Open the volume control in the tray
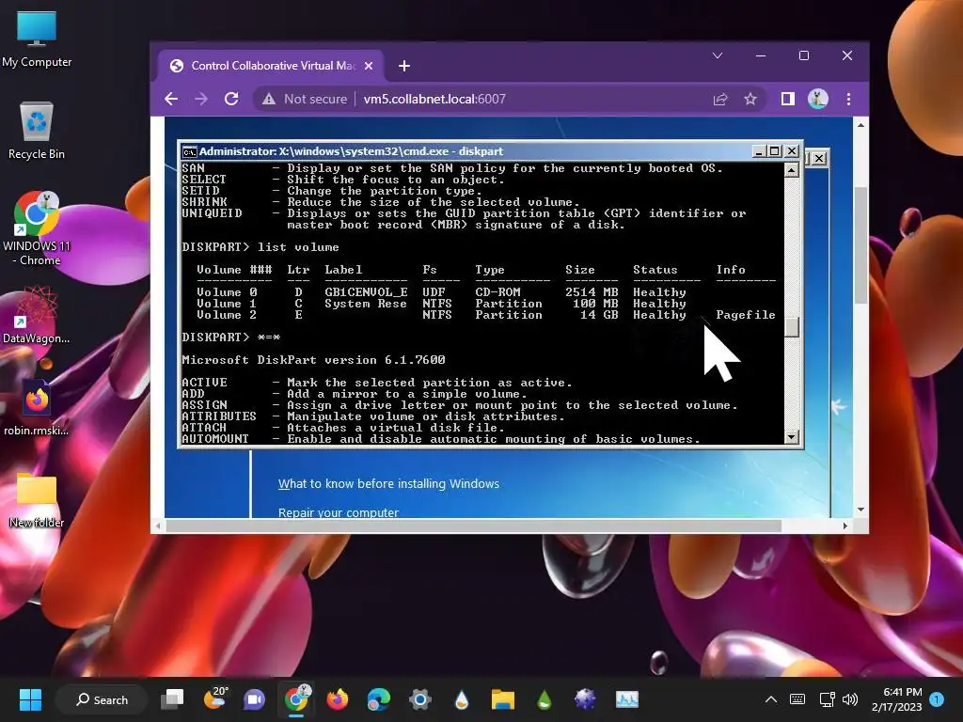 click(850, 699)
